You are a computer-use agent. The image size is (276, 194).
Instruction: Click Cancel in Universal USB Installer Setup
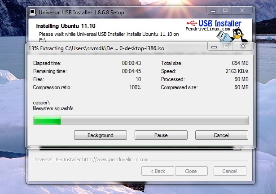click(x=230, y=171)
